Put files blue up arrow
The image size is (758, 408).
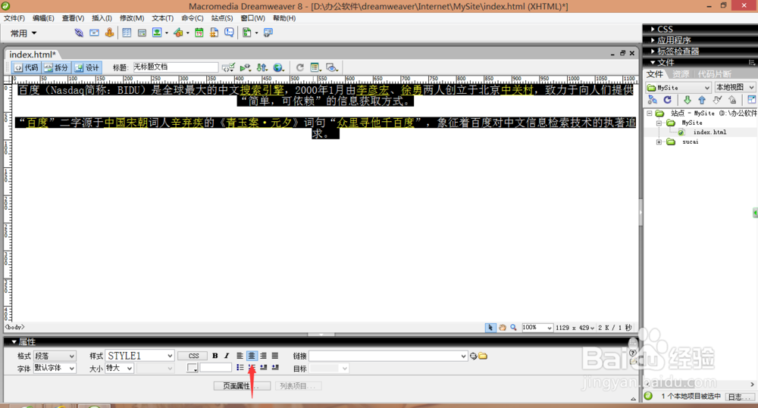(x=702, y=100)
